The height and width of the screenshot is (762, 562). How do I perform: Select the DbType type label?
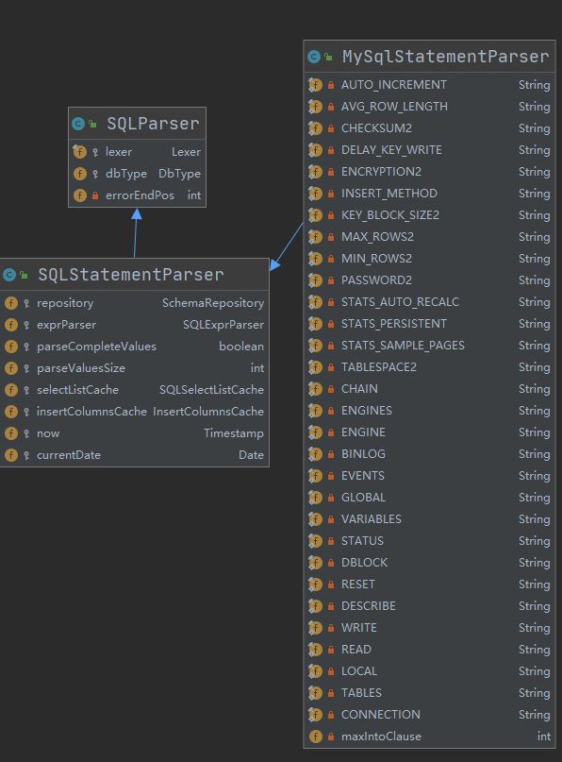click(179, 174)
